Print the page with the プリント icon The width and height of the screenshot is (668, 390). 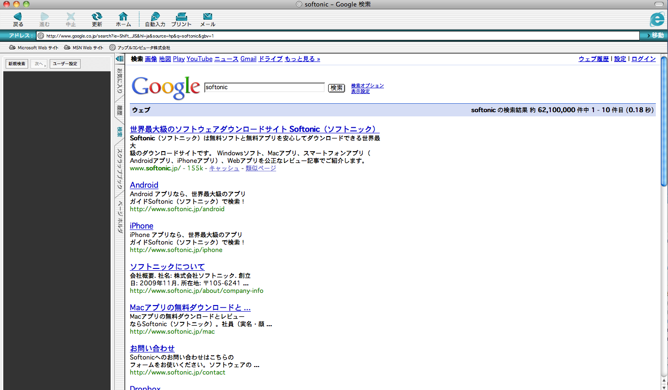pos(181,17)
